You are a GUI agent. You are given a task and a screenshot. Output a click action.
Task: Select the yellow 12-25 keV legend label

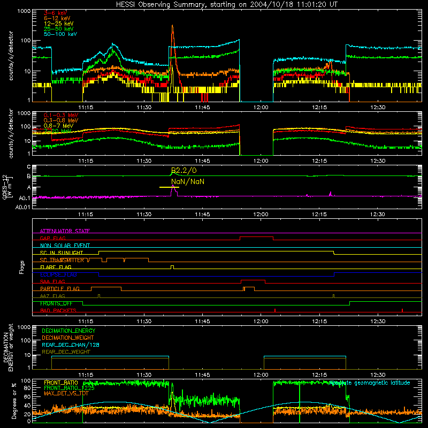pos(59,24)
